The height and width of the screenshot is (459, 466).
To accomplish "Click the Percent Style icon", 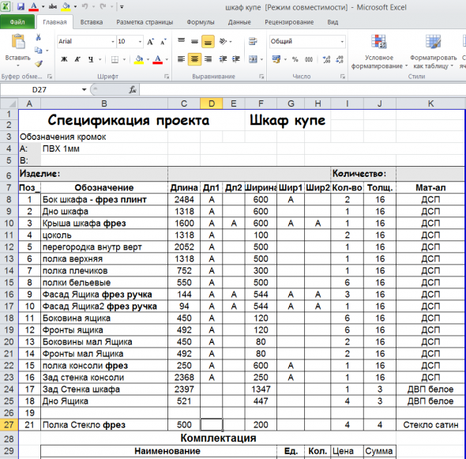I will pos(295,59).
